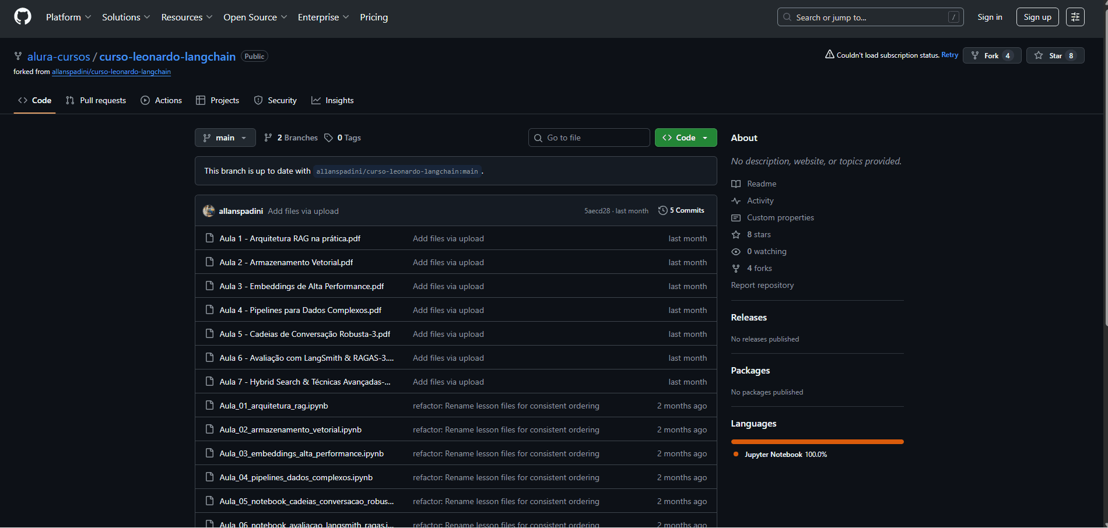Switch to the Pull requests tab
This screenshot has width=1108, height=528.
click(96, 101)
